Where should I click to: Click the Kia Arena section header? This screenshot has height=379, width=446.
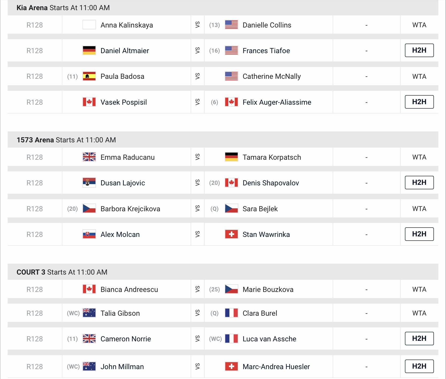click(x=63, y=8)
